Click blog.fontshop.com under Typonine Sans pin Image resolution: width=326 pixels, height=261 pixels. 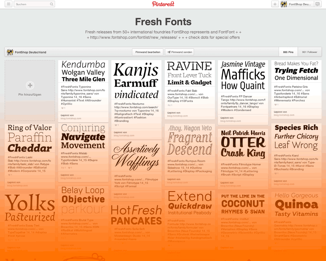tap(71, 118)
